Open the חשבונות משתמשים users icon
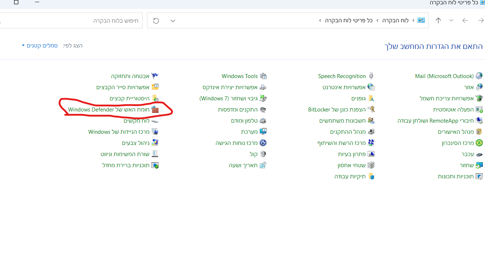 (x=371, y=120)
